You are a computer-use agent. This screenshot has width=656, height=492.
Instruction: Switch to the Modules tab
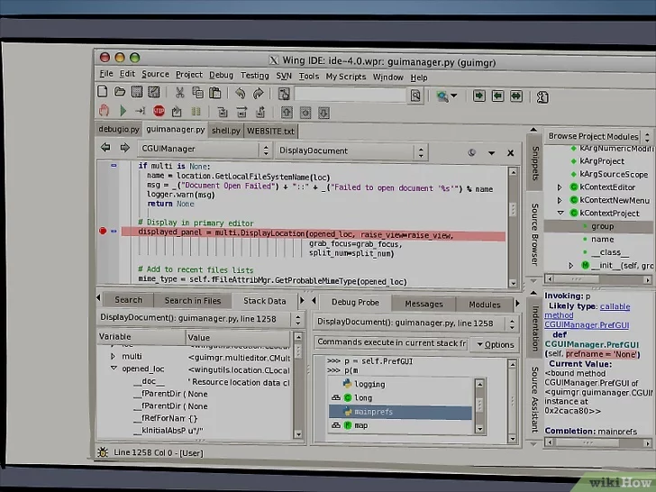pos(485,305)
